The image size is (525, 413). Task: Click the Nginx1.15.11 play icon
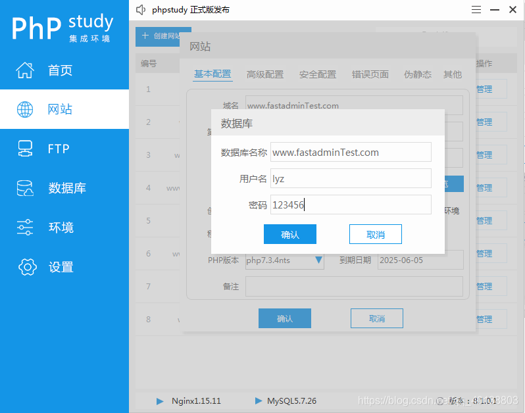coord(160,401)
